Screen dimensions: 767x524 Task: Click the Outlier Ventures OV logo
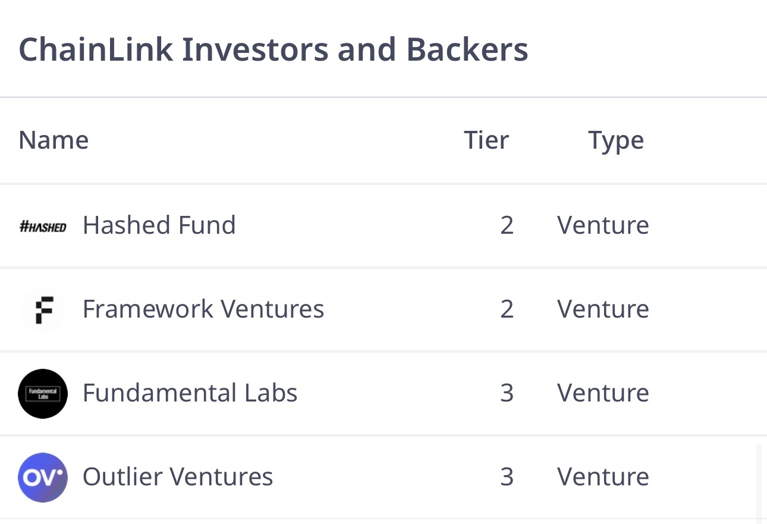[x=43, y=478]
